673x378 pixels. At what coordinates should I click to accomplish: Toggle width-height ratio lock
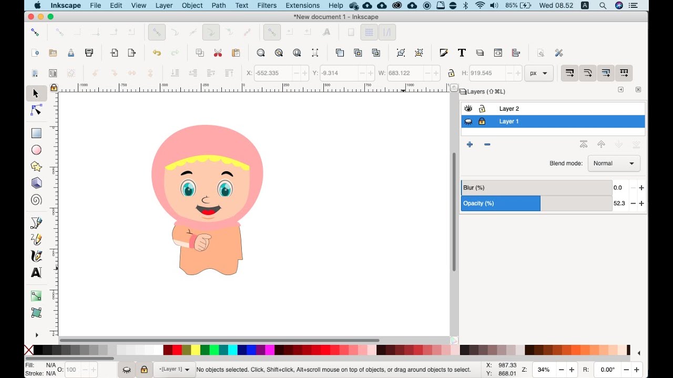[451, 73]
